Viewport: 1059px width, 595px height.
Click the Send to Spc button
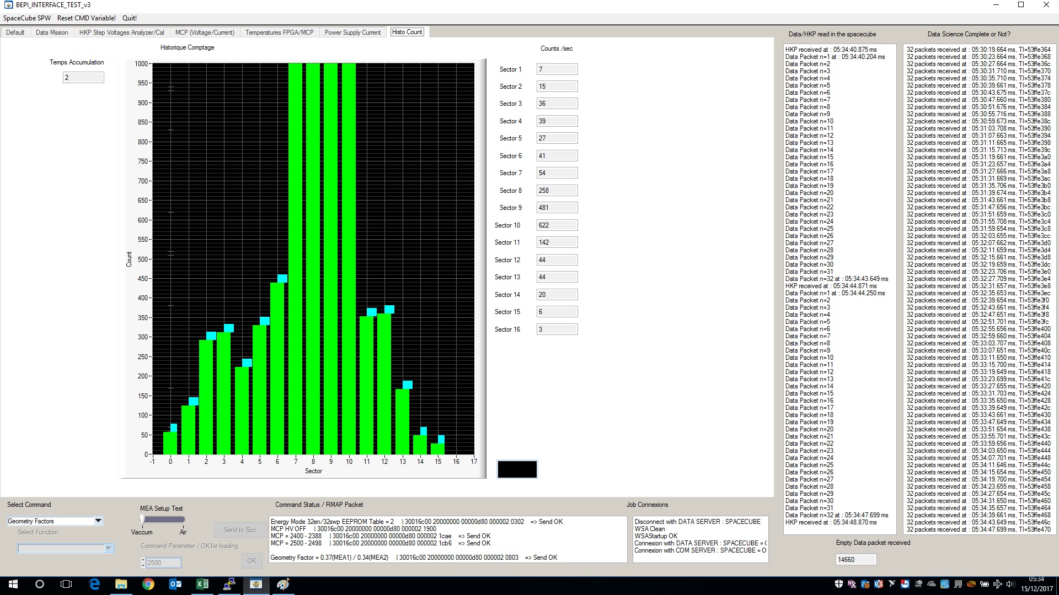pyautogui.click(x=239, y=530)
